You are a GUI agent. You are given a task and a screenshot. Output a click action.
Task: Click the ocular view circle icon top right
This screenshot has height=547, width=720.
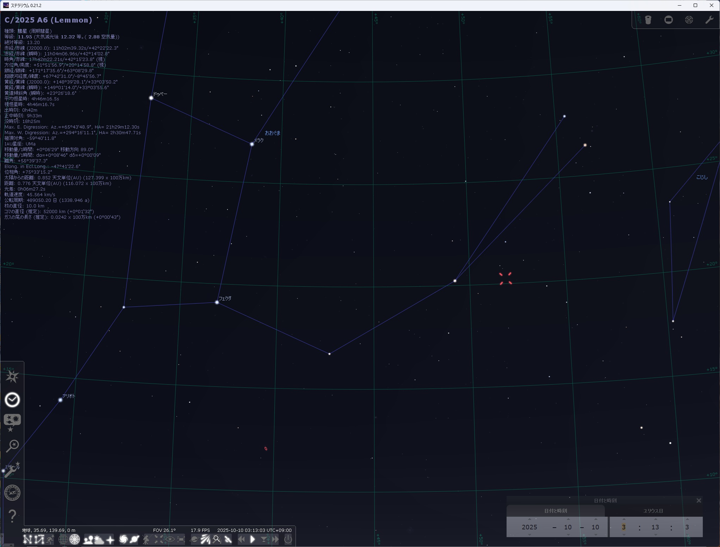668,20
